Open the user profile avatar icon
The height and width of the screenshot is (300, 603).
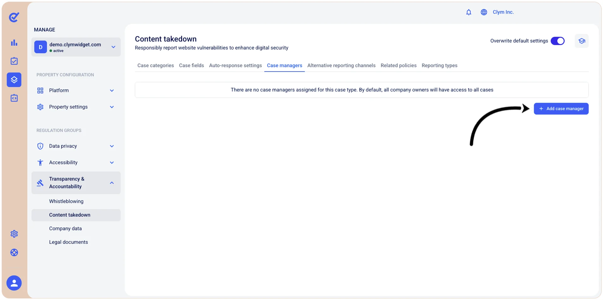point(14,283)
